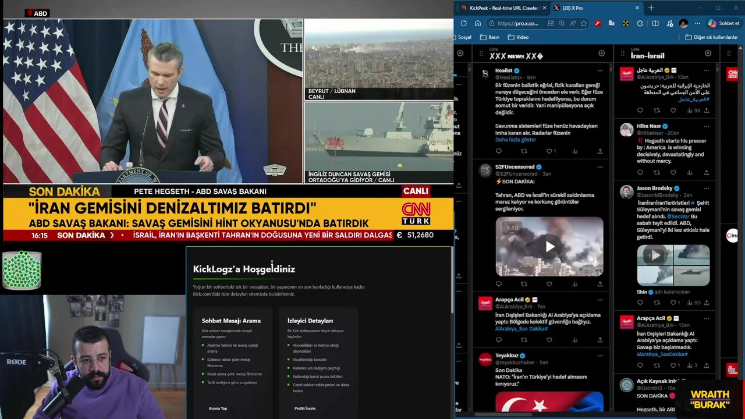Click 'Daha fazla göster' on Realist tweet
The width and height of the screenshot is (745, 419).
(516, 140)
